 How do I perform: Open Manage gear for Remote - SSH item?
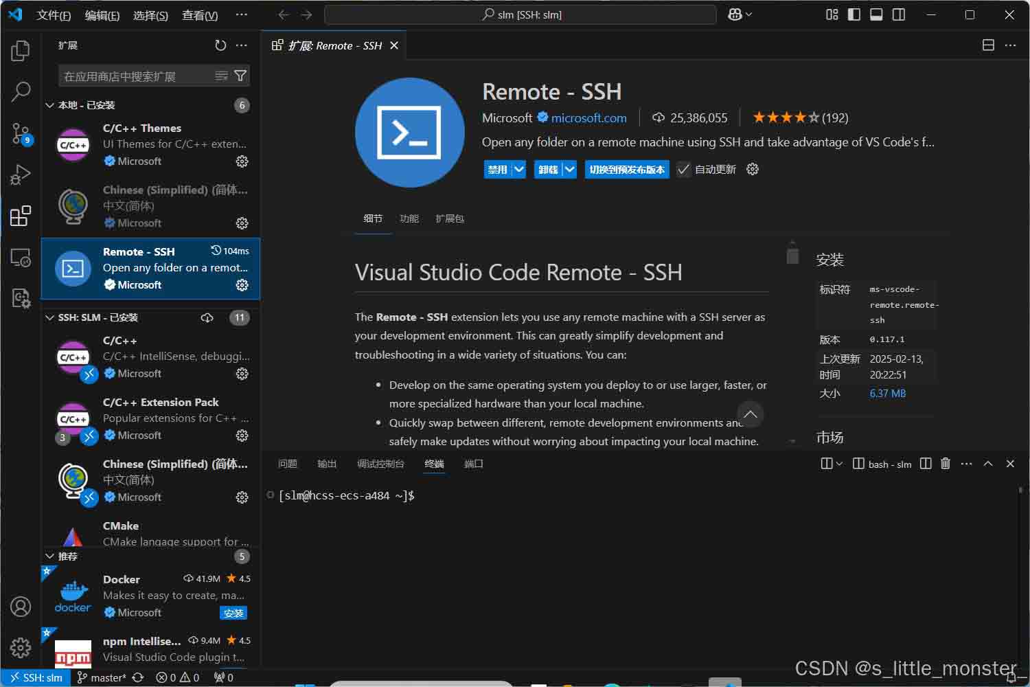(x=242, y=285)
